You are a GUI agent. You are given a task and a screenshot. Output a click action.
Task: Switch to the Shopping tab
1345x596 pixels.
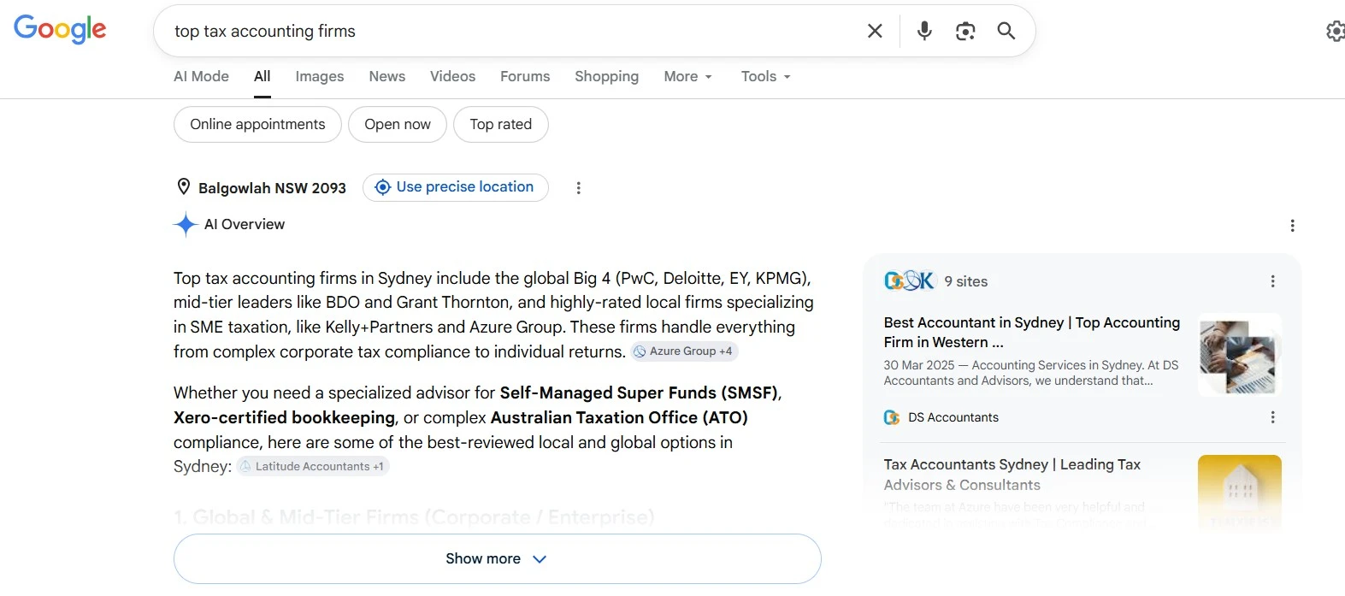coord(606,76)
